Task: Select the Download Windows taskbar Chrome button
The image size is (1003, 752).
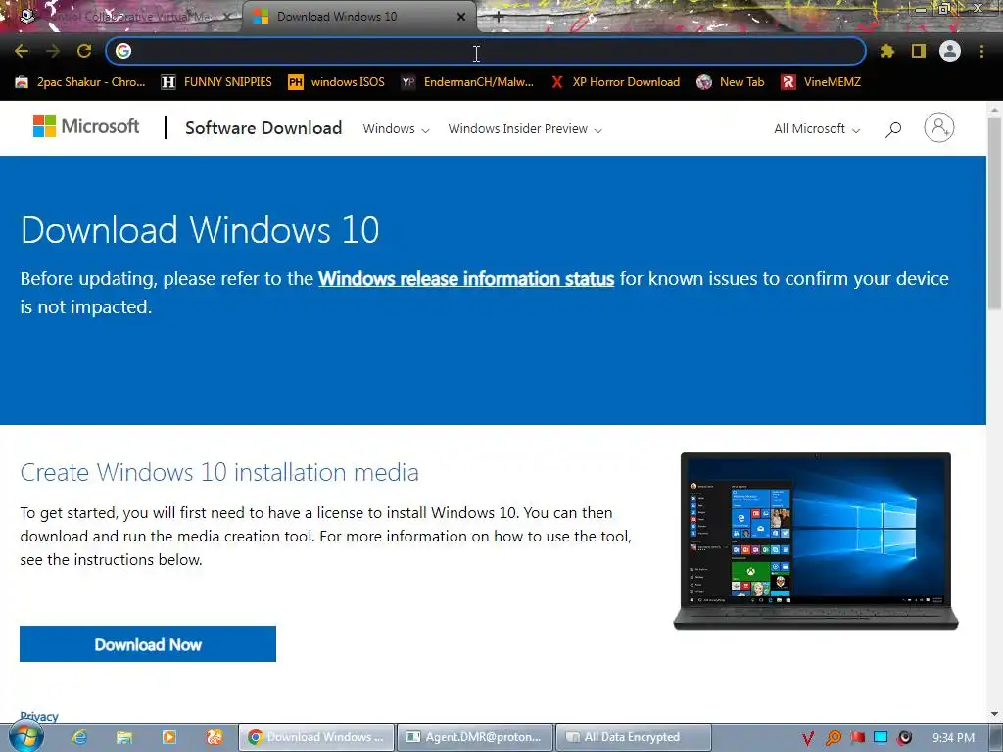Action: (316, 737)
